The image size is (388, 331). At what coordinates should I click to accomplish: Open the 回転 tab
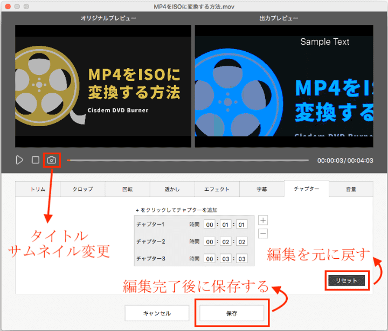point(127,189)
